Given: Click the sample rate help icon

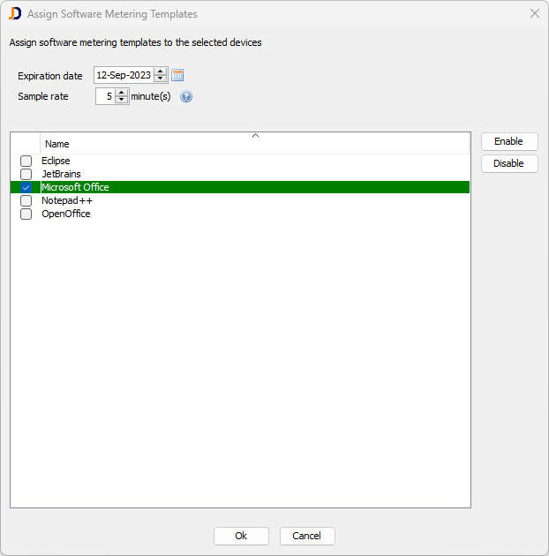Looking at the screenshot, I should tap(186, 96).
